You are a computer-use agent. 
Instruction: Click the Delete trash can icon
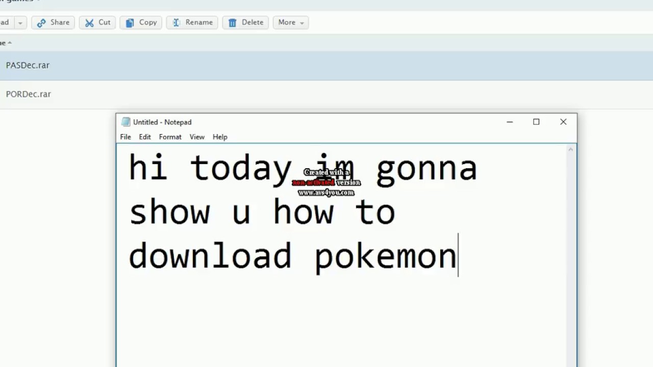pos(233,22)
